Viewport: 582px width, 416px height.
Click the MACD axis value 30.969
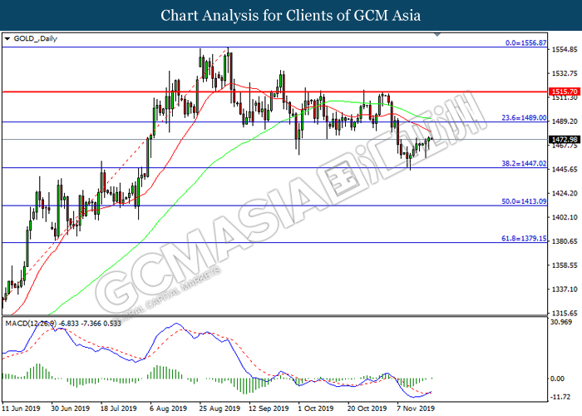pyautogui.click(x=561, y=322)
